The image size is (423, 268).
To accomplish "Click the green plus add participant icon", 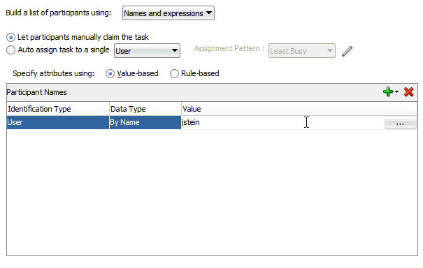I will pos(388,92).
